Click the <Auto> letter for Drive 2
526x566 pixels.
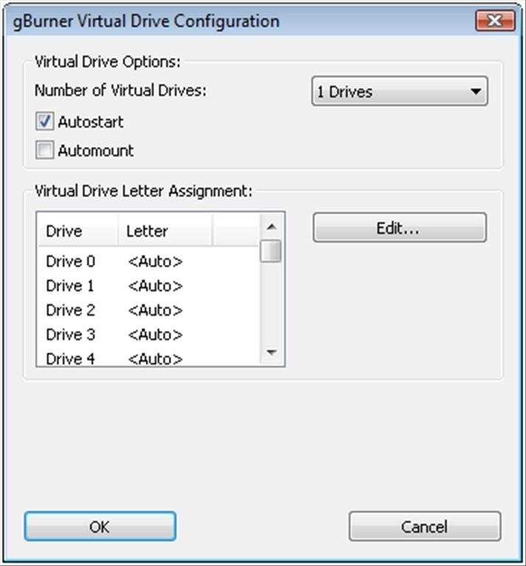(155, 311)
